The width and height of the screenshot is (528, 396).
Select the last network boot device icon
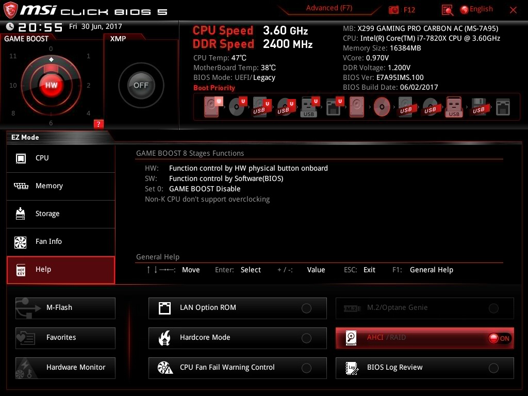pos(502,107)
